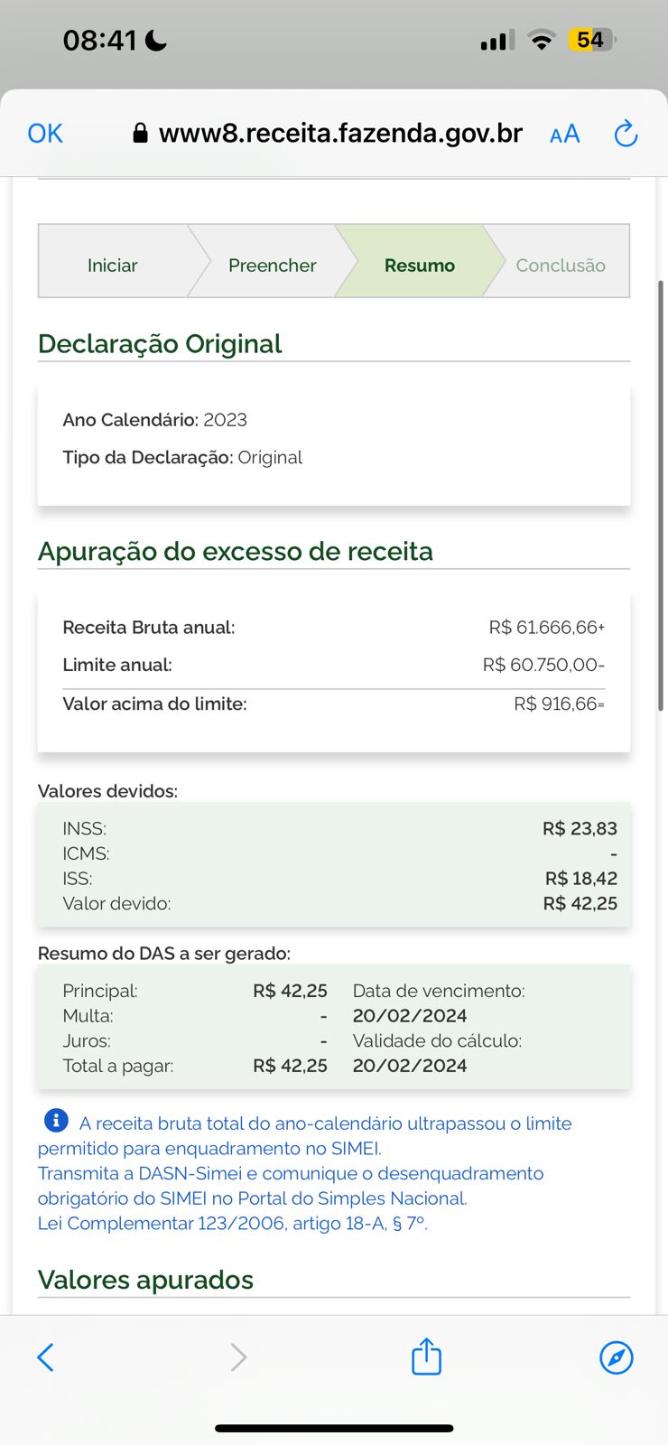Viewport: 668px width, 1445px height.
Task: Tap the battery indicator in status bar
Action: click(591, 40)
